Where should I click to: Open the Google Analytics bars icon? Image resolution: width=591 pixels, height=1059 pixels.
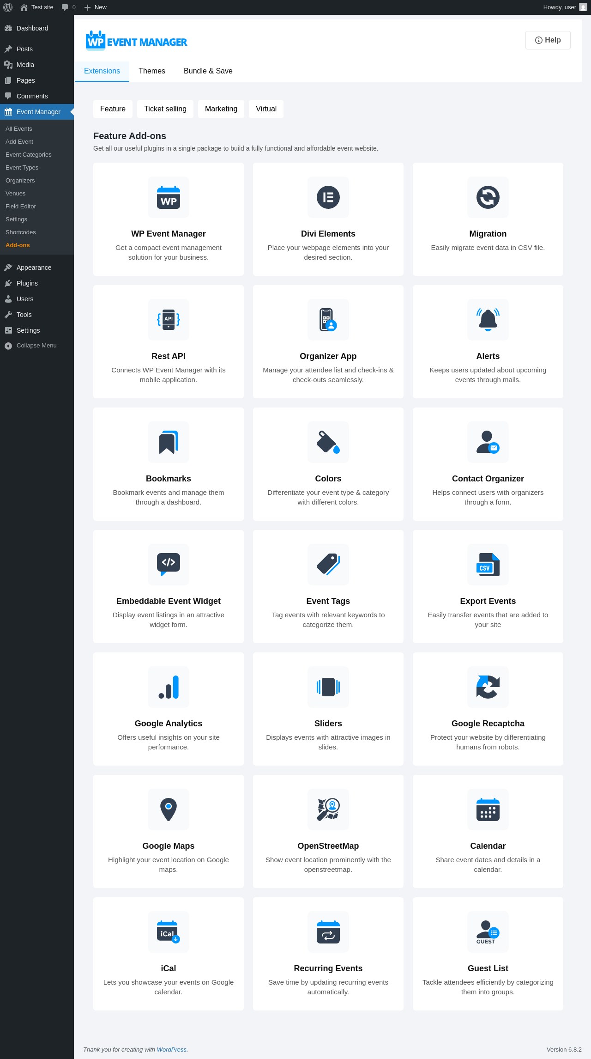(x=169, y=687)
